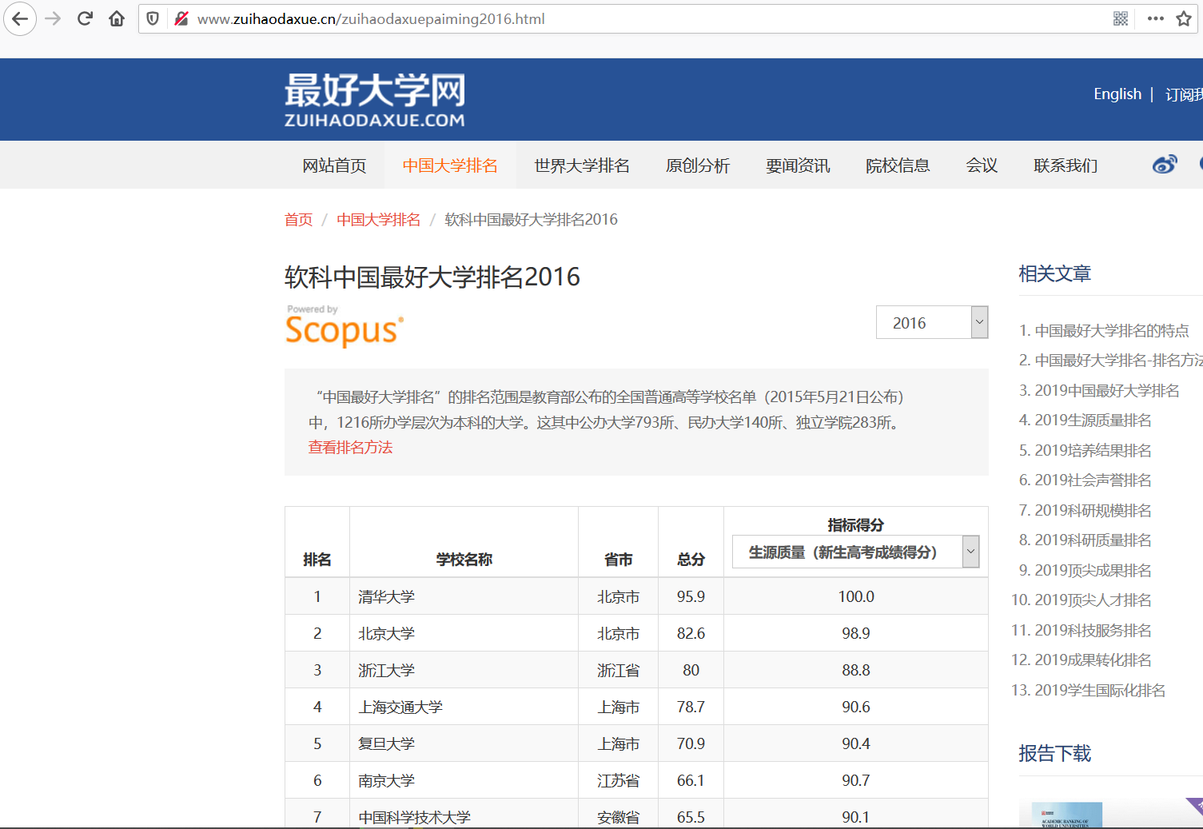1203x829 pixels.
Task: Open article 2019科研质量排名
Action: (1093, 540)
